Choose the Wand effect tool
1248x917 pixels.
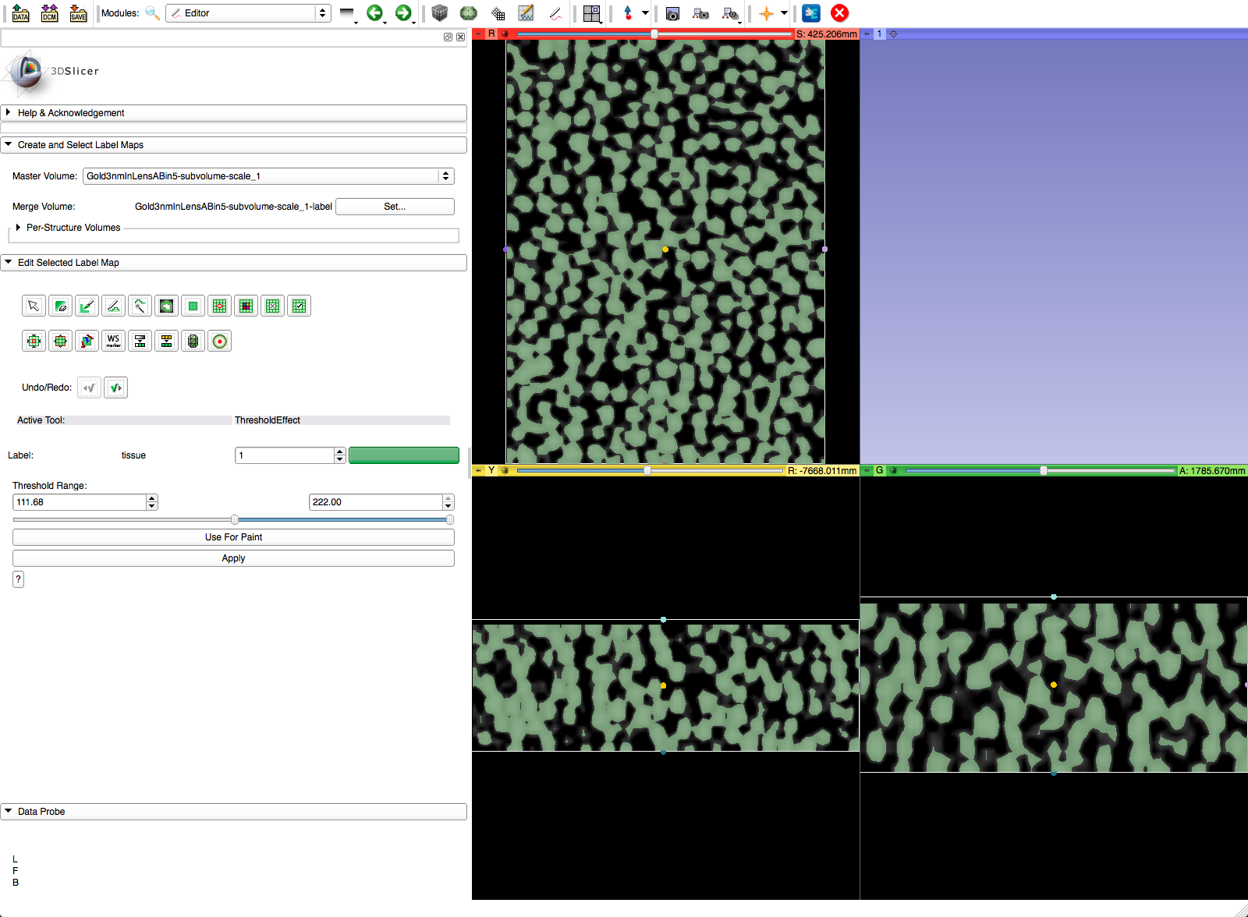coord(140,306)
